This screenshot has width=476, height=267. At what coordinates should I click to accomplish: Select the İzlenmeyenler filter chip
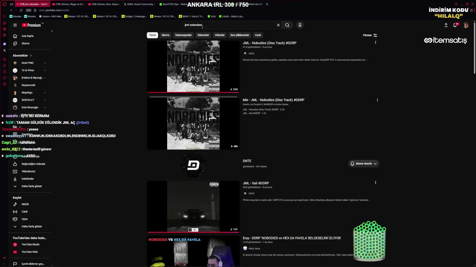pos(183,35)
